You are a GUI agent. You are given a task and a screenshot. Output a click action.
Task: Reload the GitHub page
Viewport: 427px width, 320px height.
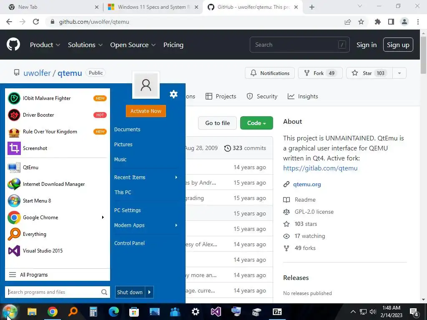click(x=36, y=22)
